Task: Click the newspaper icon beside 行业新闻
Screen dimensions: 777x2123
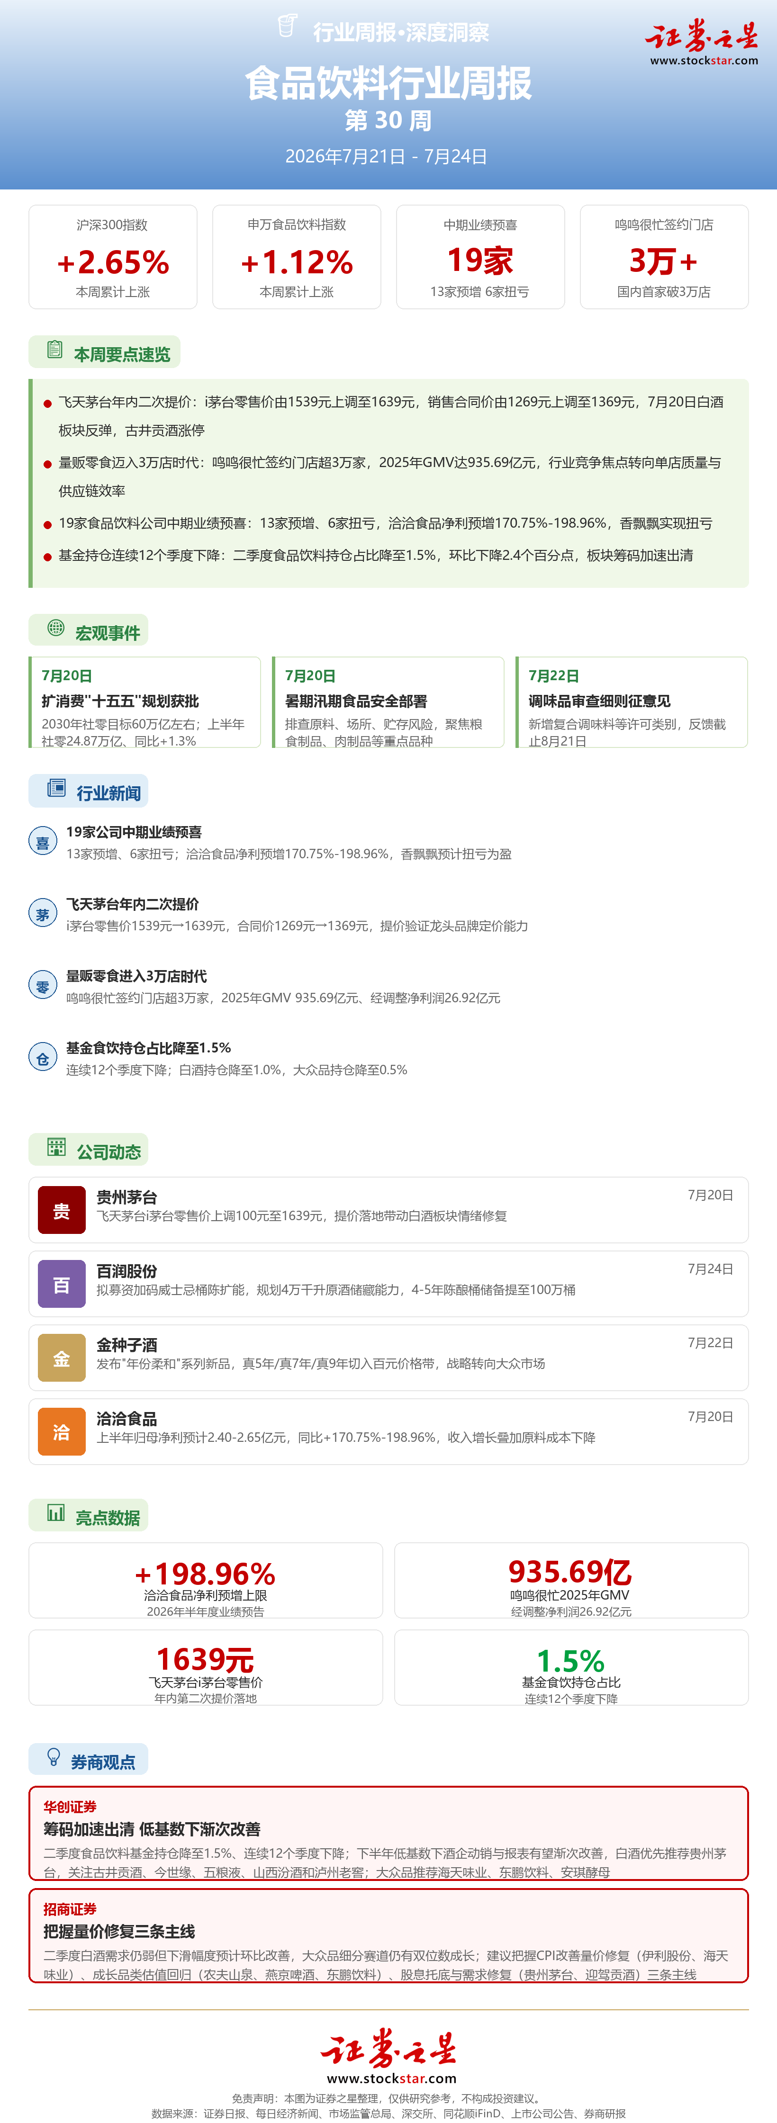Action: click(56, 788)
